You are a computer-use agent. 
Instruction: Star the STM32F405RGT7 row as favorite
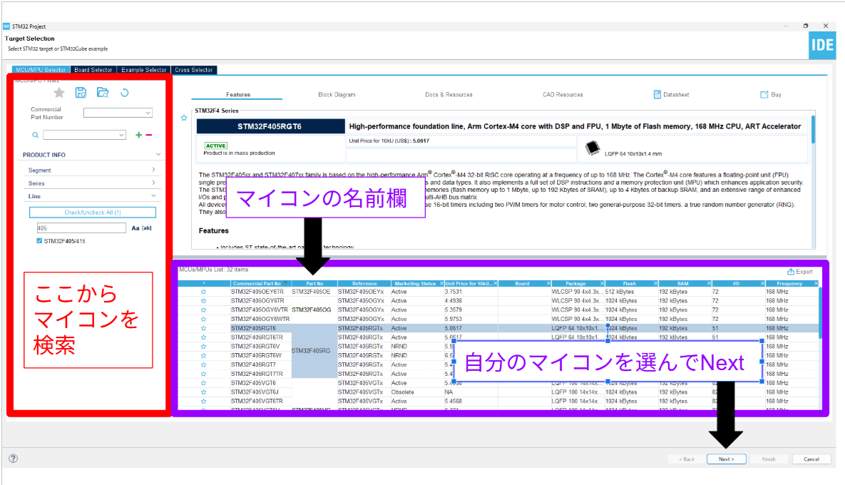coord(204,365)
